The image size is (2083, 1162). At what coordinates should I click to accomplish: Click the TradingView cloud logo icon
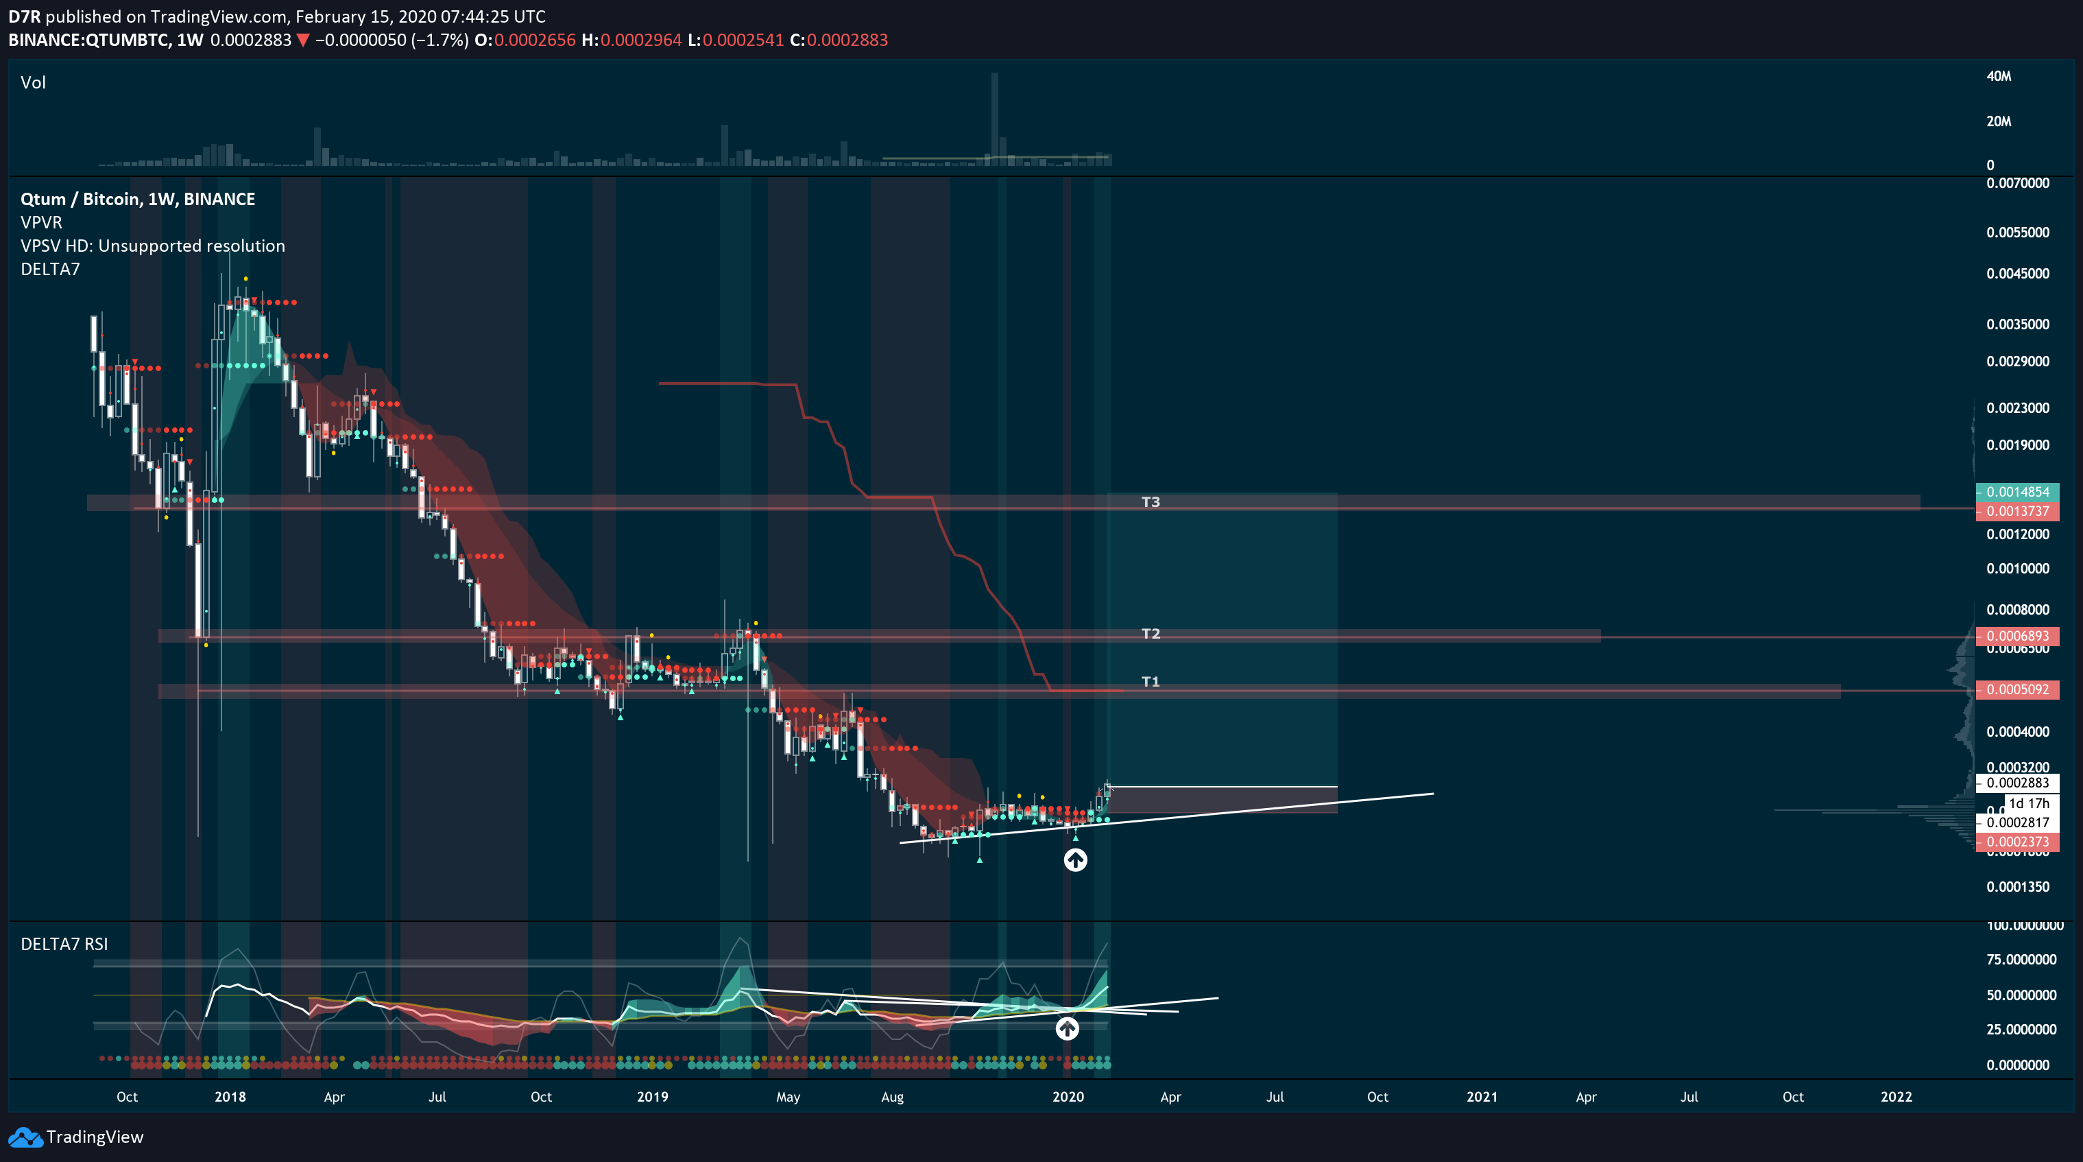25,1137
